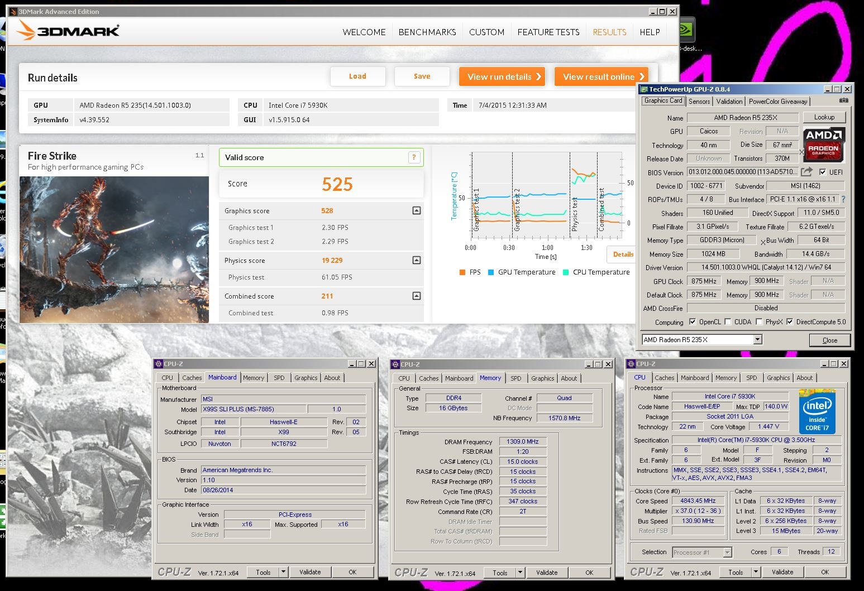Click the Bus Interface question mark in GPU-Z

[x=843, y=199]
